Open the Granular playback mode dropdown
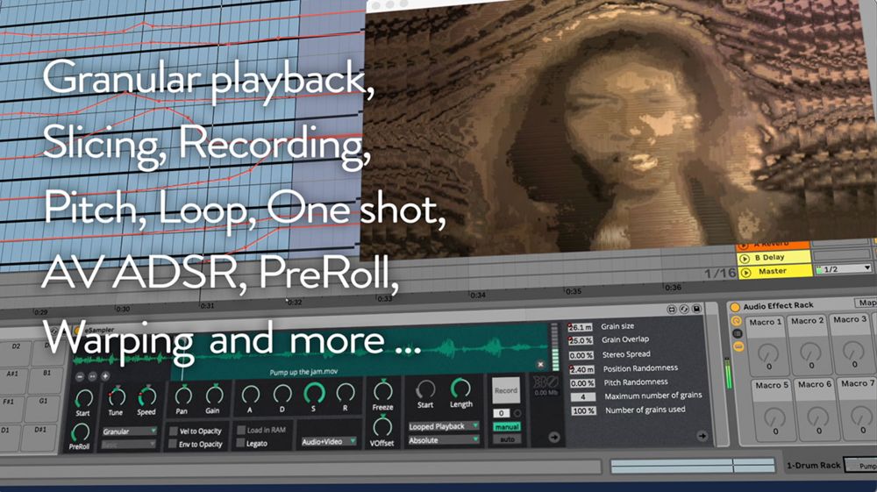877x492 pixels. tap(129, 431)
